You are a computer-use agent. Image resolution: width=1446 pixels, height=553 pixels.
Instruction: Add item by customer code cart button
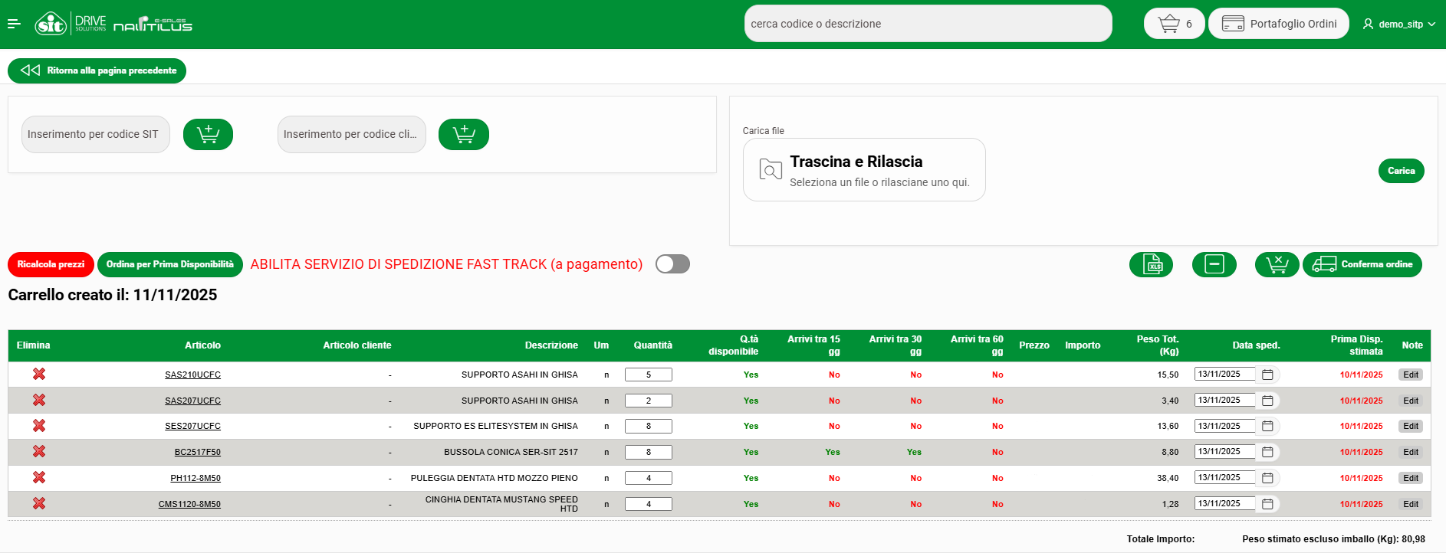tap(463, 135)
